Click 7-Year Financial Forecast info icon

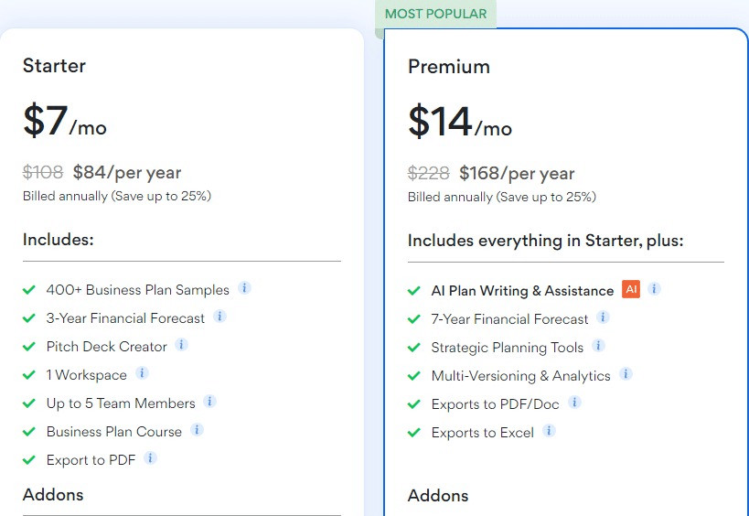coord(603,317)
